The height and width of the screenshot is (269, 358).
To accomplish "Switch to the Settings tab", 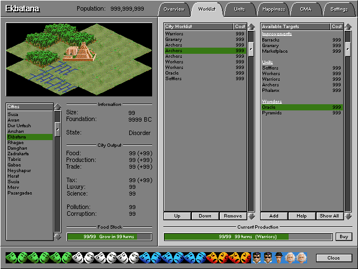I will [x=339, y=10].
